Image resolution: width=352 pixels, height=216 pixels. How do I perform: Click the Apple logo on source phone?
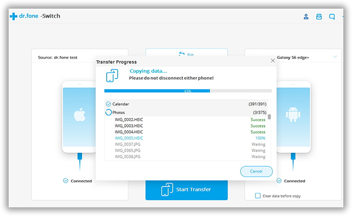tap(80, 114)
